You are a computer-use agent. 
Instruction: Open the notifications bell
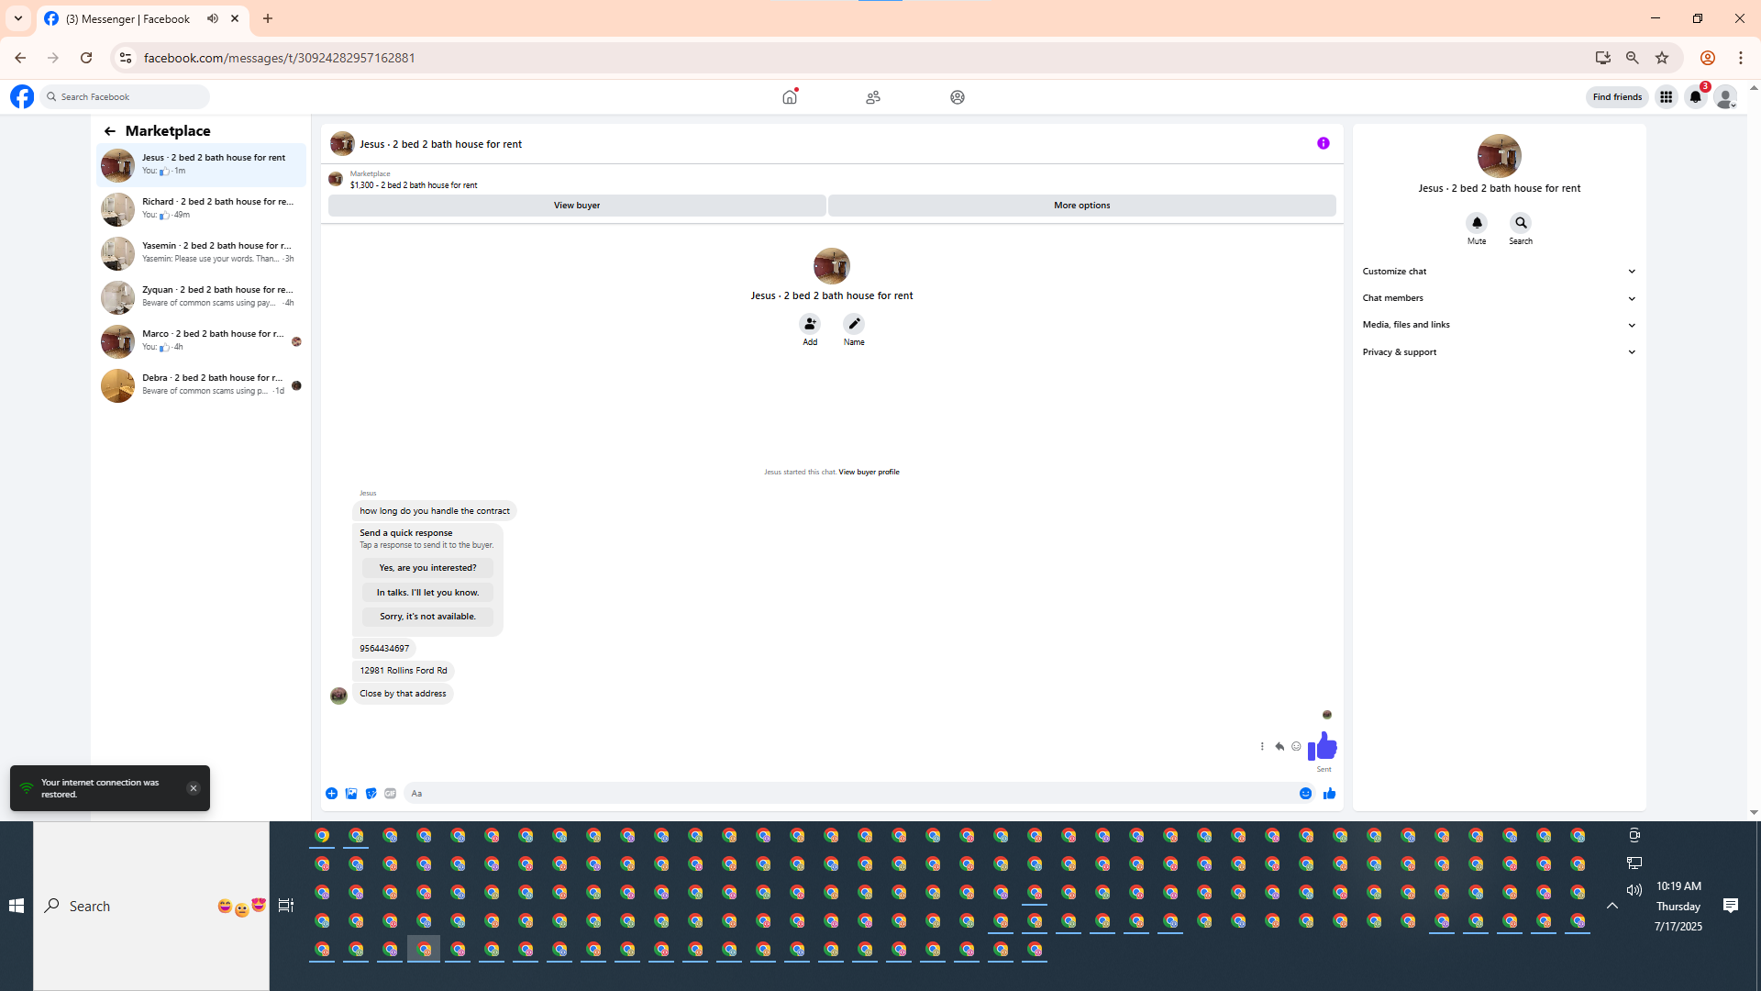pyautogui.click(x=1695, y=97)
